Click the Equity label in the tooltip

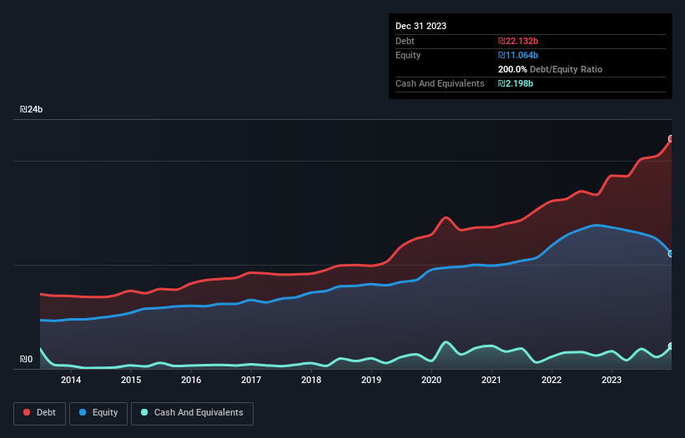coord(408,55)
